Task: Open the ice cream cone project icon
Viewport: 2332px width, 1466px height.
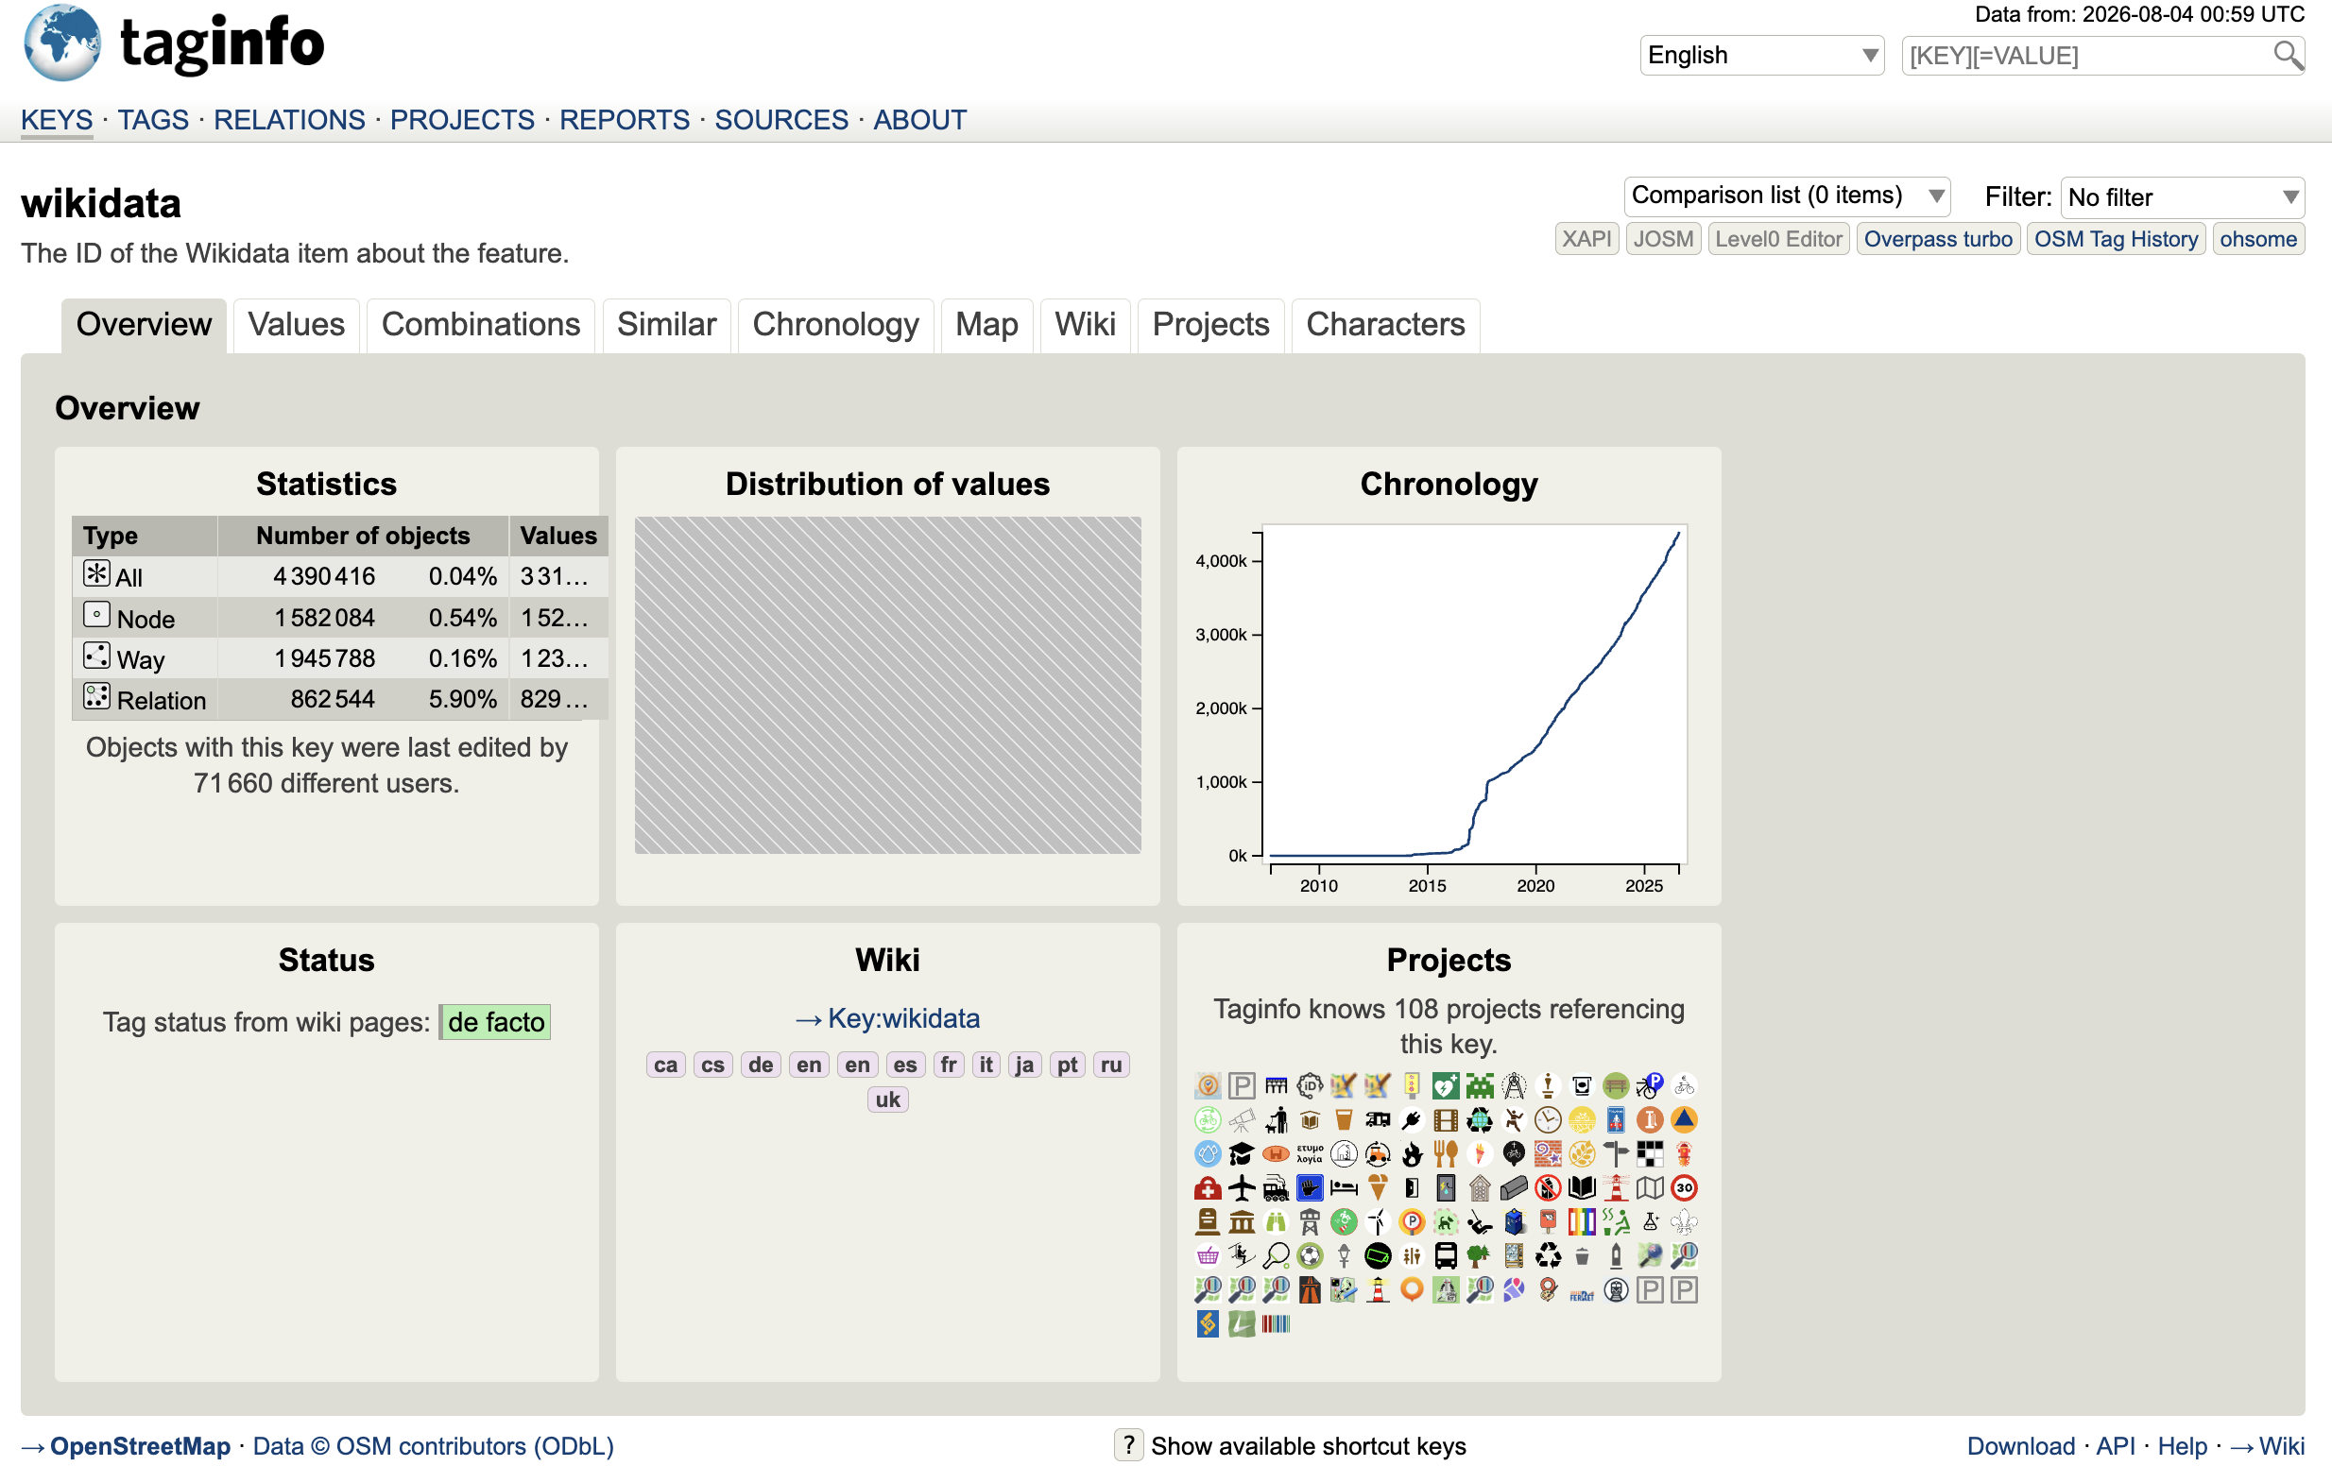Action: pos(1377,1187)
